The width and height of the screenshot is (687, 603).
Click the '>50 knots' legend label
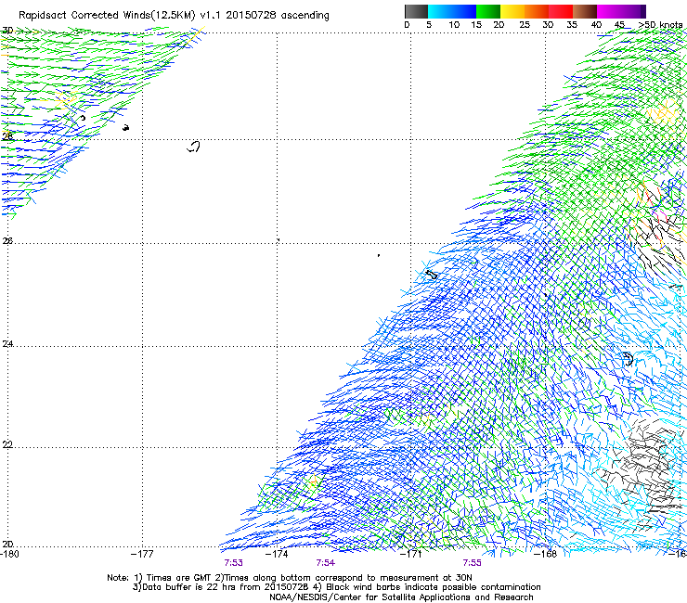point(660,25)
